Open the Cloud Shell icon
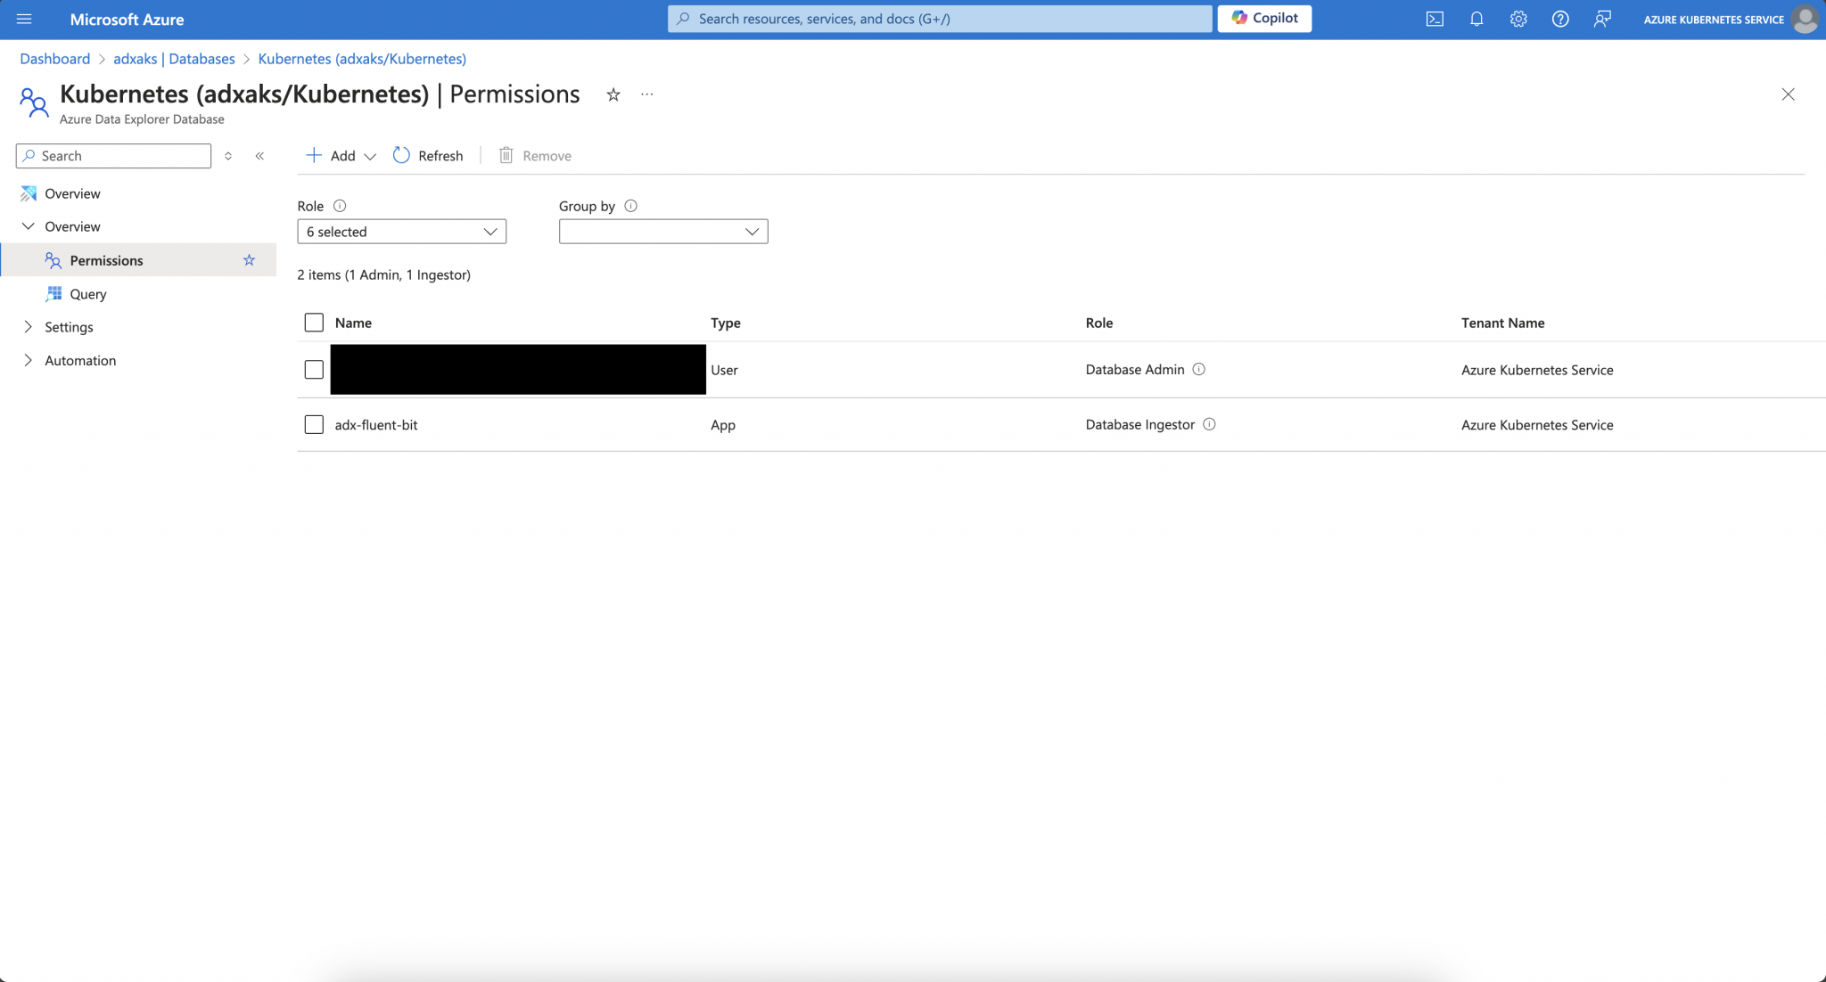Screen dimensions: 1826x982 pos(1435,19)
